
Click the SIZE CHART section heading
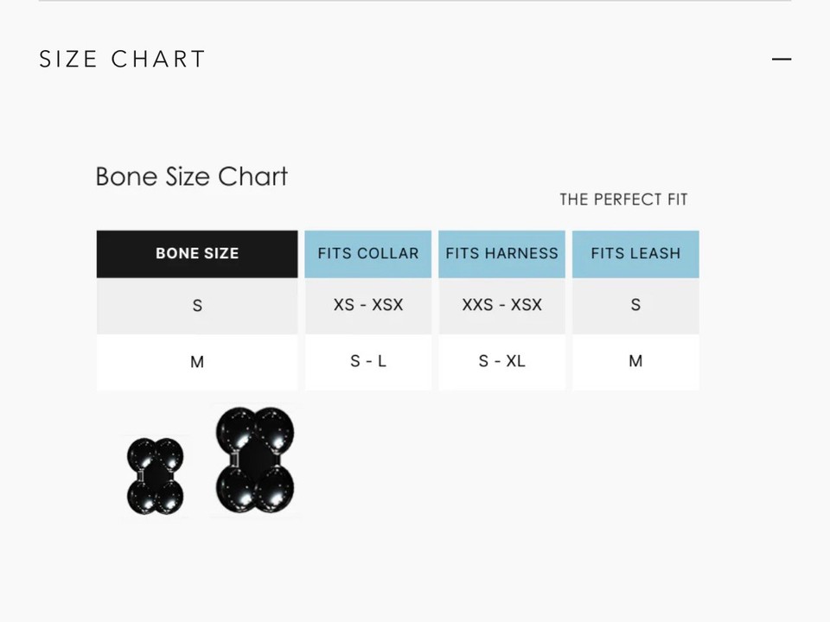(123, 59)
